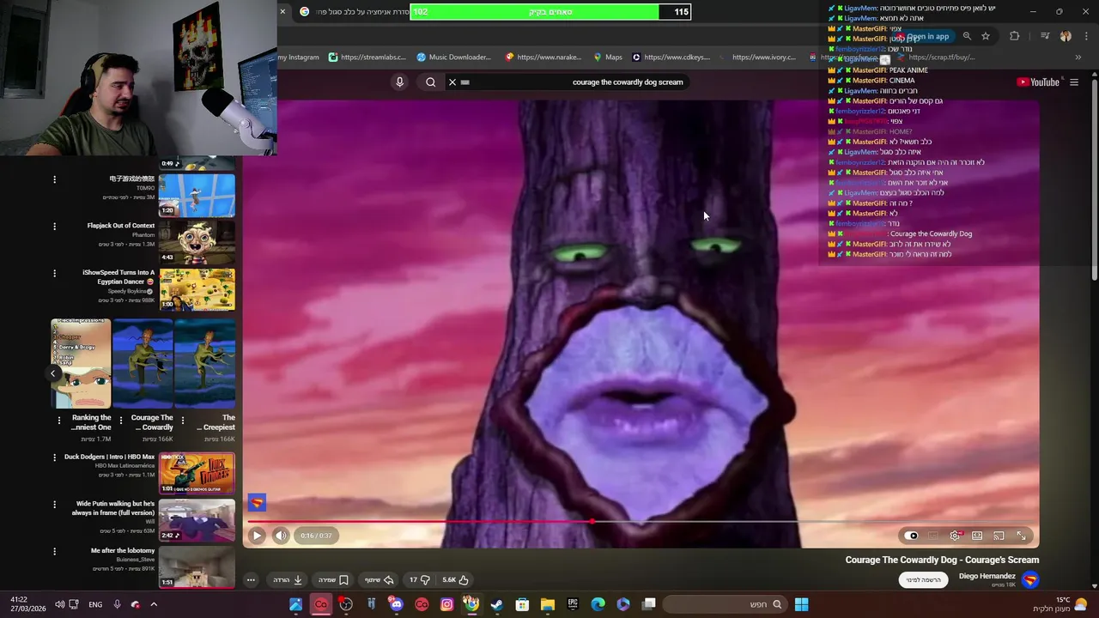Open File Explorer from the taskbar
Screen dimensions: 1099x618
(x=547, y=604)
